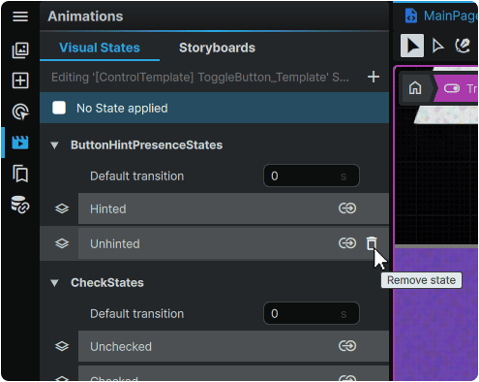Select the Hinted state row
This screenshot has width=479, height=382.
[233, 208]
